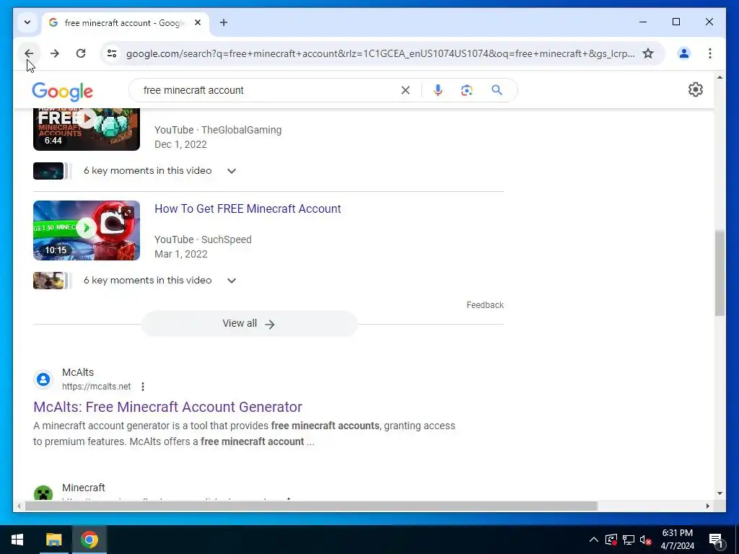739x554 pixels.
Task: Open the Chrome profile avatar
Action: coord(684,53)
